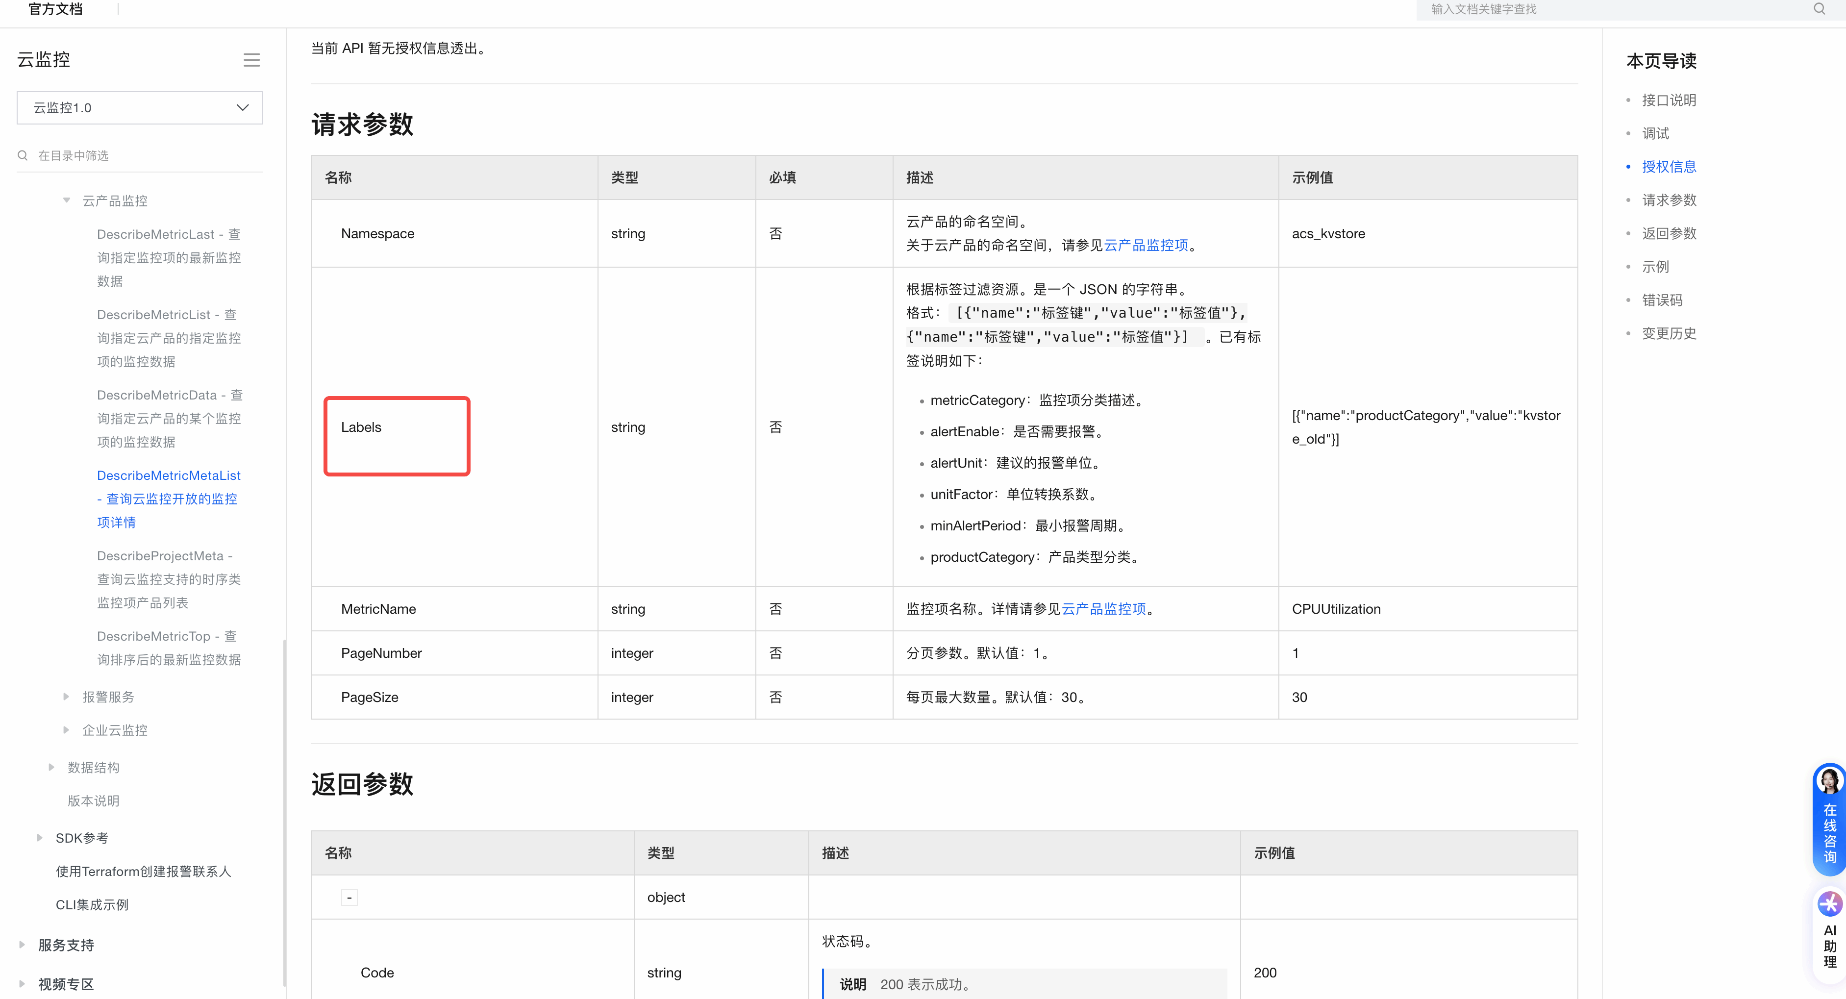
Task: Collapse the return object minus box
Action: [349, 897]
